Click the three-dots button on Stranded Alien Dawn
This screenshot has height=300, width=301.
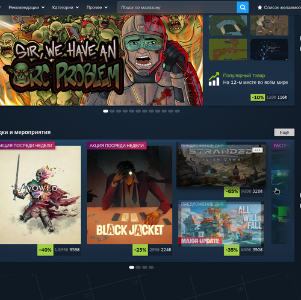pyautogui.click(x=257, y=150)
